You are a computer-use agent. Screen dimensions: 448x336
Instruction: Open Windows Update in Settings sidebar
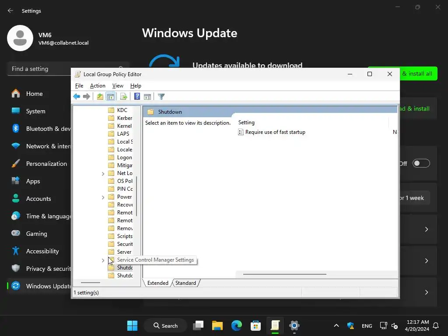click(39, 286)
